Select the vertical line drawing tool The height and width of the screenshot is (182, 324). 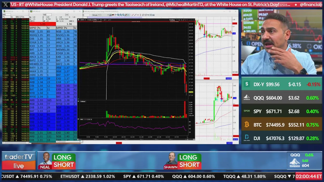tap(140, 15)
